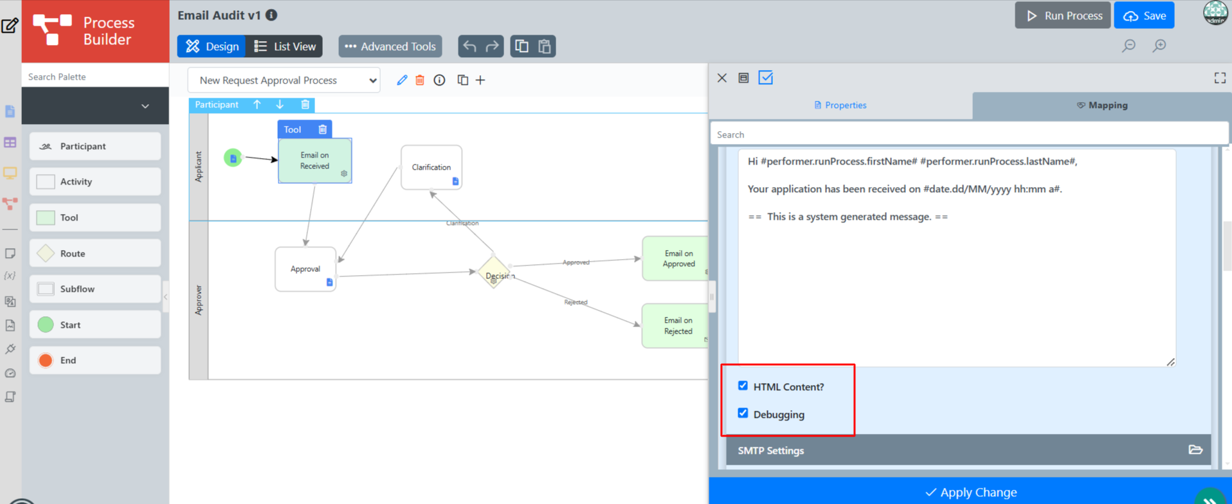Select Participant in the palette
The height and width of the screenshot is (504, 1232).
click(x=95, y=147)
